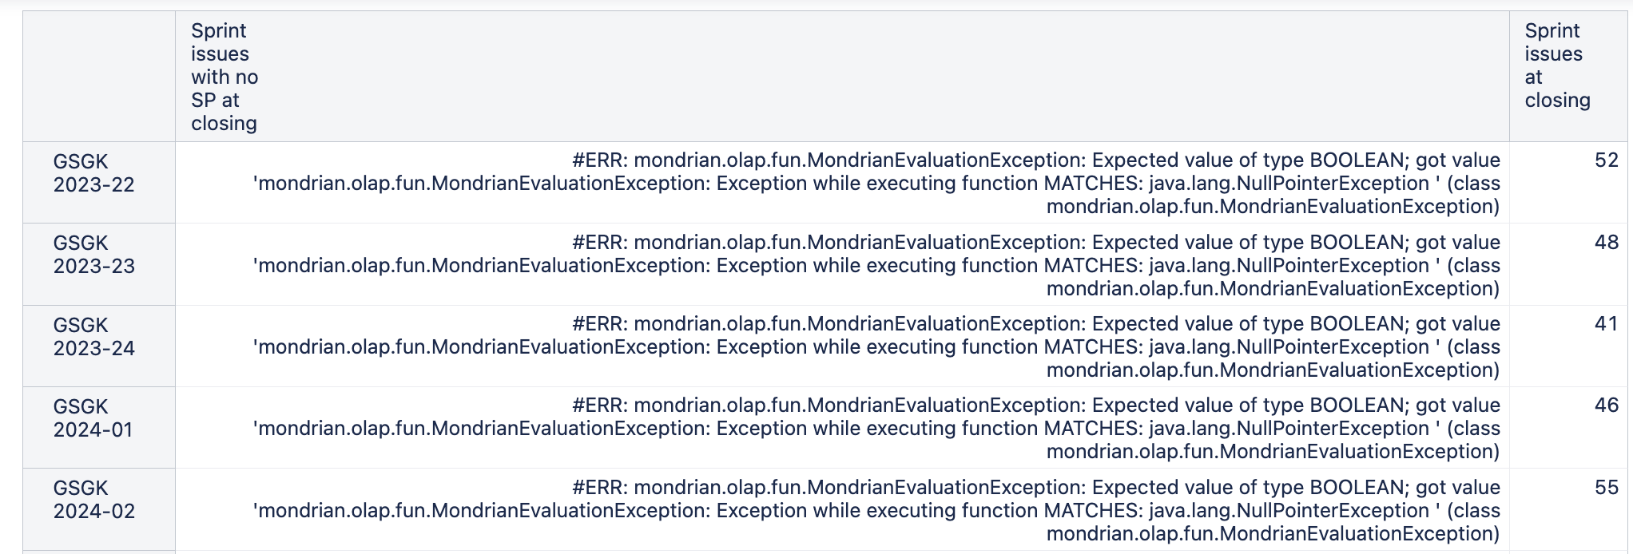Viewport: 1633px width, 554px height.
Task: Click the #ERR cell for GSGK 2023-23
Action: [x=842, y=264]
